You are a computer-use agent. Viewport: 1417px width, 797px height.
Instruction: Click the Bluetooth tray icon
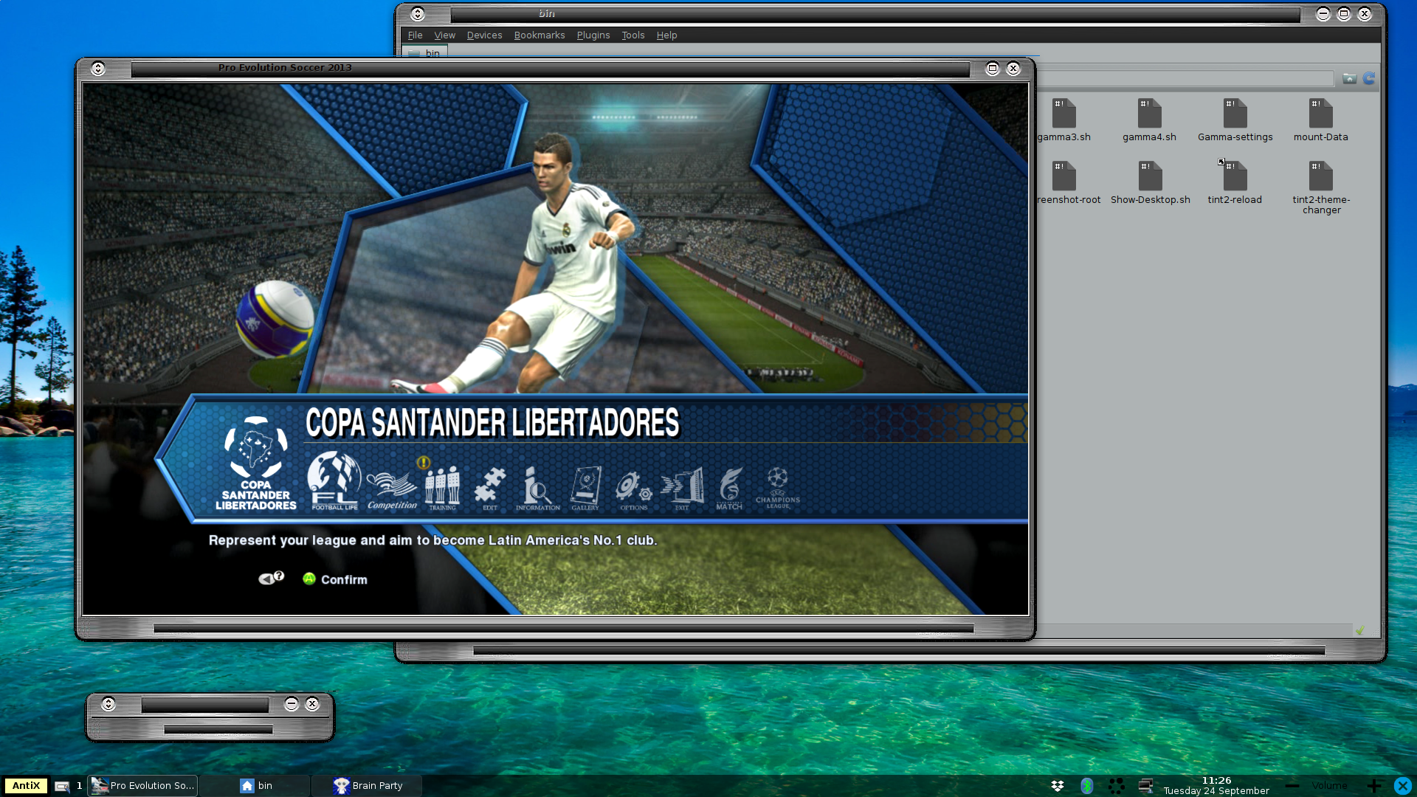click(1086, 786)
